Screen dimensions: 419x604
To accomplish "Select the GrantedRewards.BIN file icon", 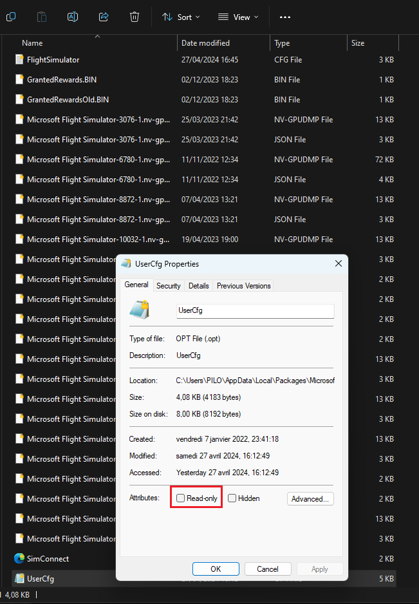I will click(19, 79).
